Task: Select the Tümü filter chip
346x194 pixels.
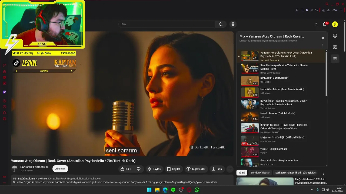Action: (242, 173)
